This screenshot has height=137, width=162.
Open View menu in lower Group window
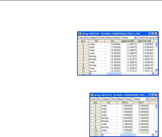click(93, 99)
